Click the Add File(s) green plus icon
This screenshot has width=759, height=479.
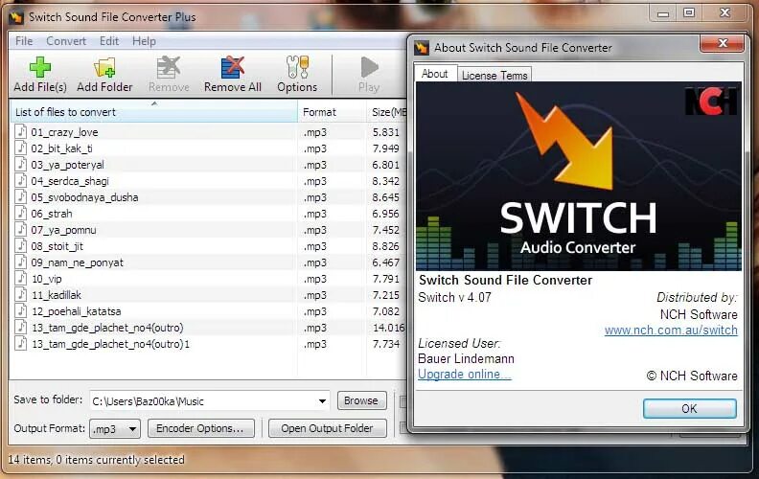[39, 67]
